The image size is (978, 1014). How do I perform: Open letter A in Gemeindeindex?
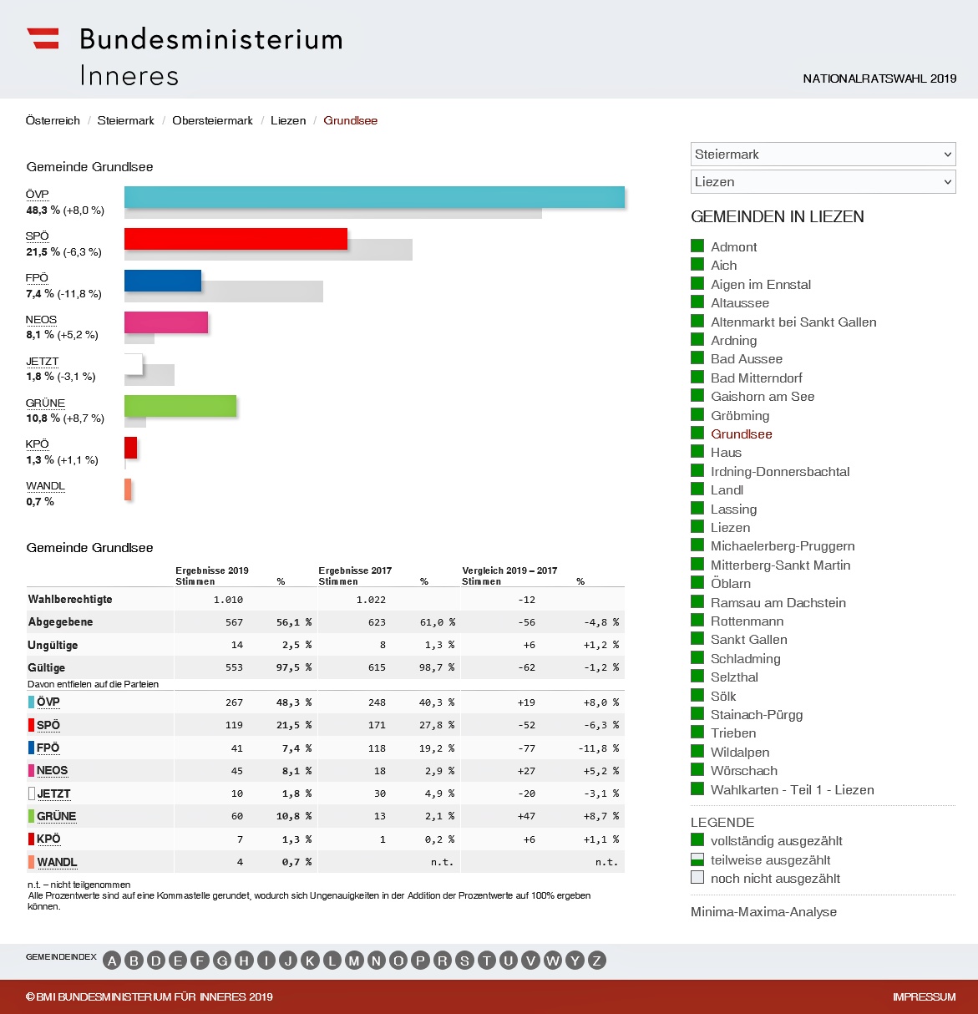click(112, 961)
